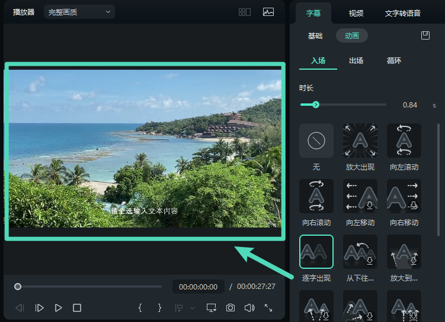Viewport: 445px width, 322px height.
Task: Enter fullscreen with the expand arrows icon
Action: (x=268, y=308)
